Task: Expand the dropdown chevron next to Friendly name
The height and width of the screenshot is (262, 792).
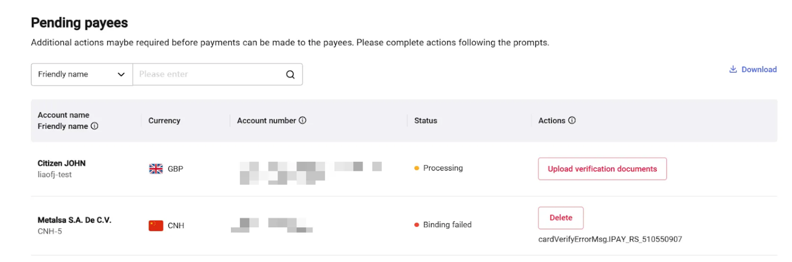Action: pyautogui.click(x=121, y=74)
